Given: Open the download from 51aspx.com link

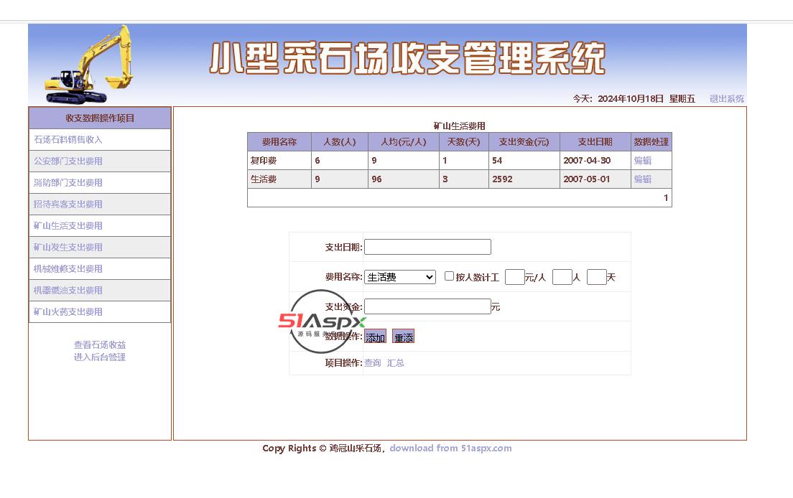Looking at the screenshot, I should (x=450, y=448).
